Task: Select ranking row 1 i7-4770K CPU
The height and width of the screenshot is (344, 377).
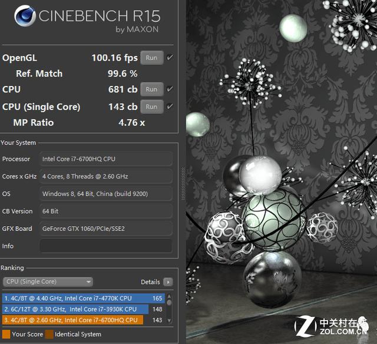Action: point(84,298)
